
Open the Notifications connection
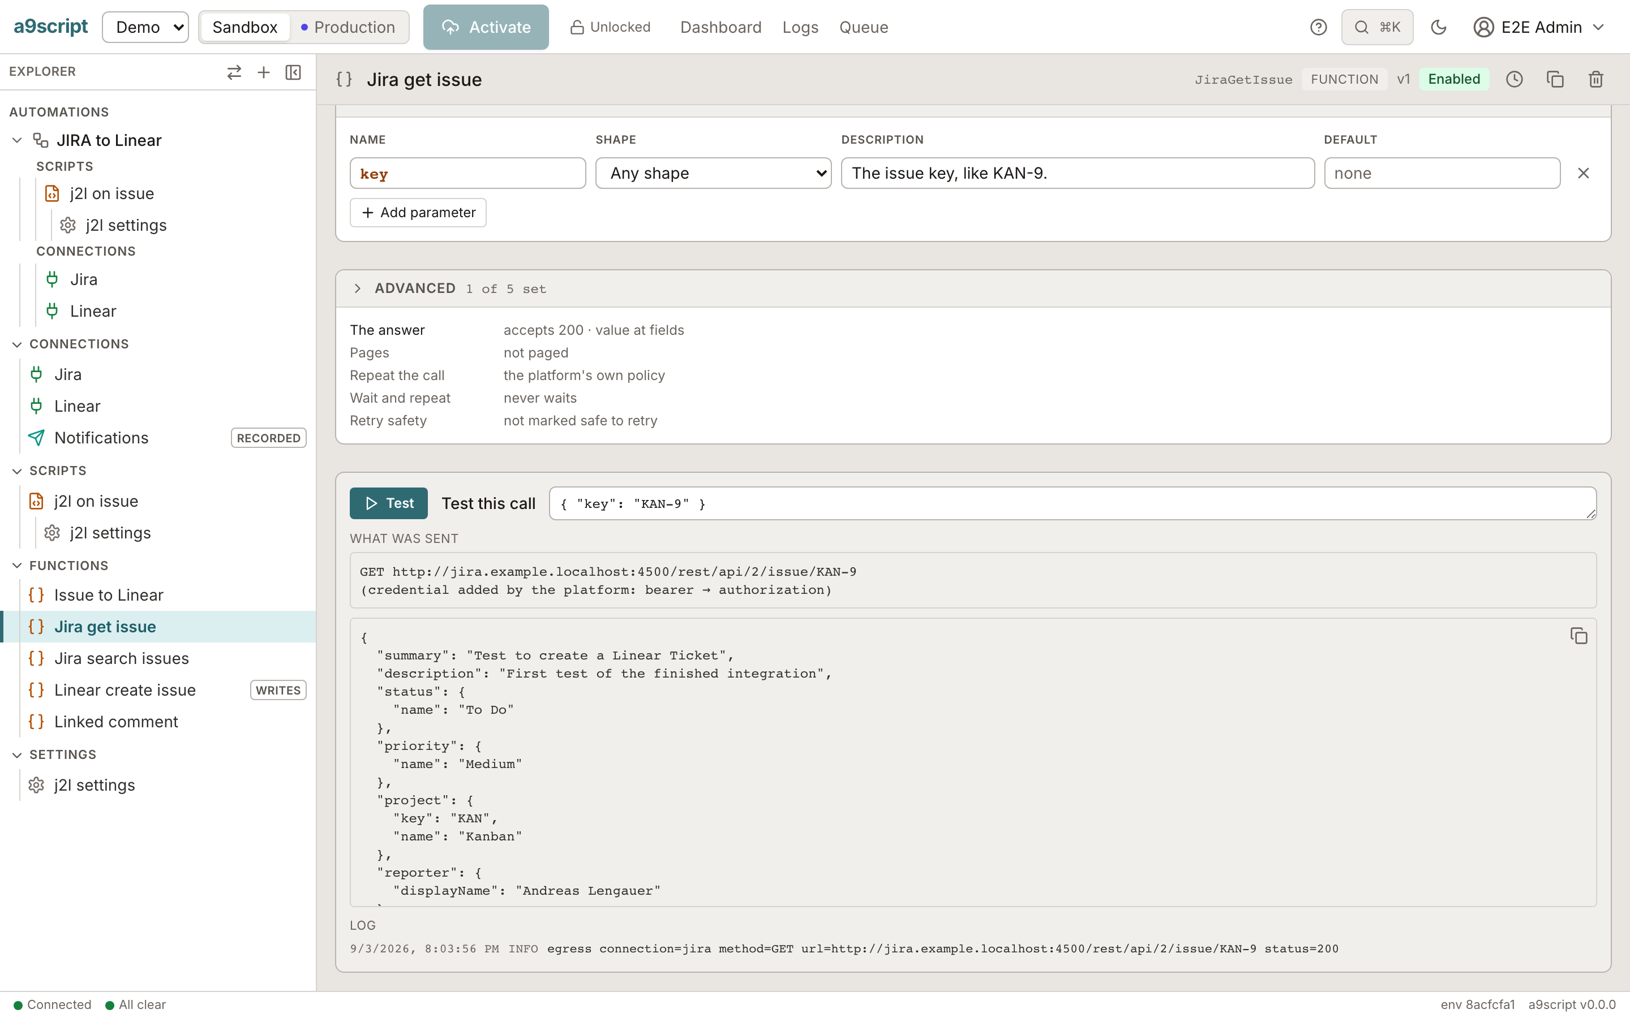pos(101,438)
